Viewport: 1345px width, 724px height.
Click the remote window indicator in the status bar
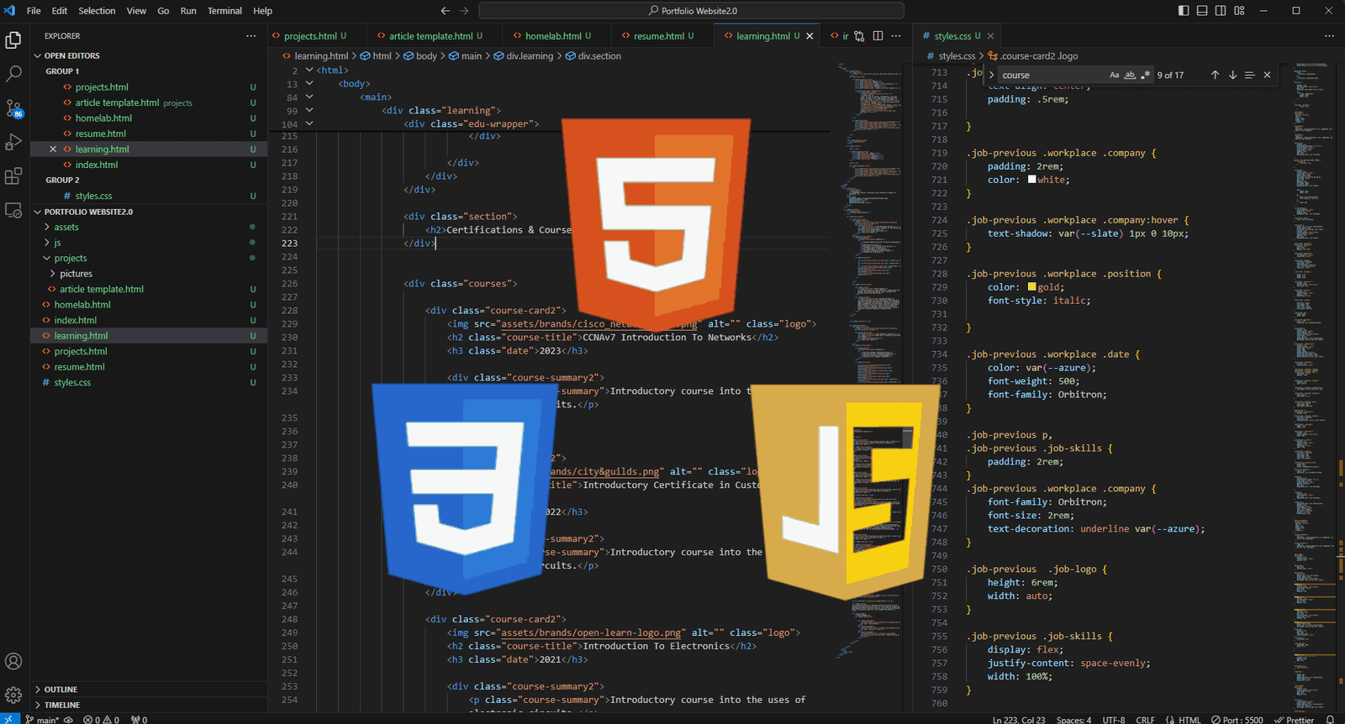(x=9, y=719)
